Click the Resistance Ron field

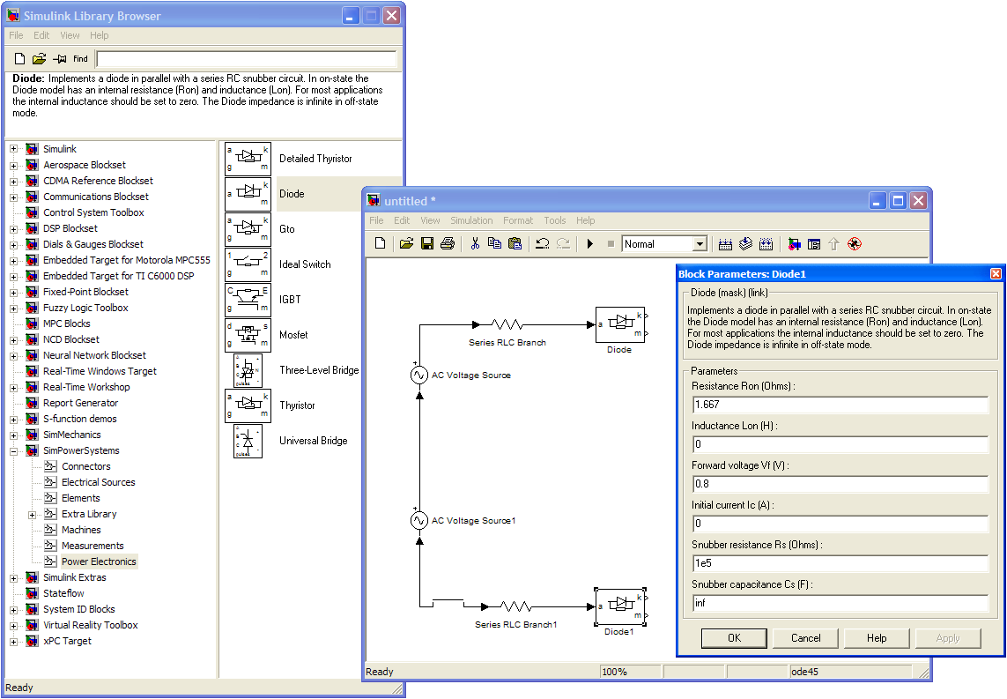click(840, 405)
